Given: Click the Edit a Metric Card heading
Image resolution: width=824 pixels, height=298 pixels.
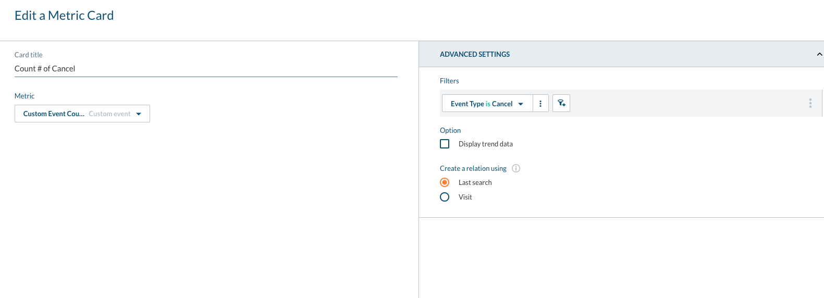Looking at the screenshot, I should click(64, 16).
